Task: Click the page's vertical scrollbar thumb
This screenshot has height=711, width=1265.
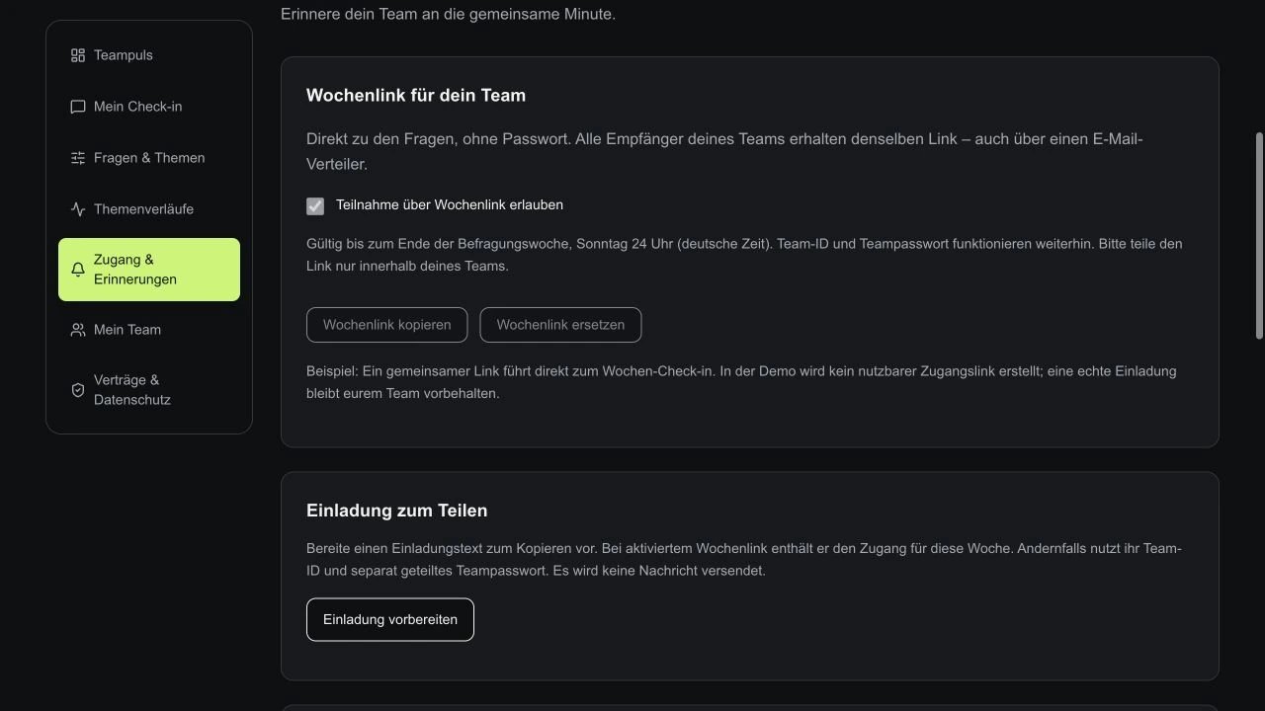Action: [1259, 235]
